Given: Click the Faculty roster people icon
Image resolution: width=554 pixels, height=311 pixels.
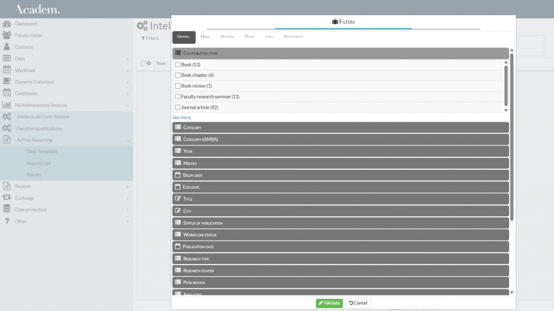Looking at the screenshot, I should point(6,35).
